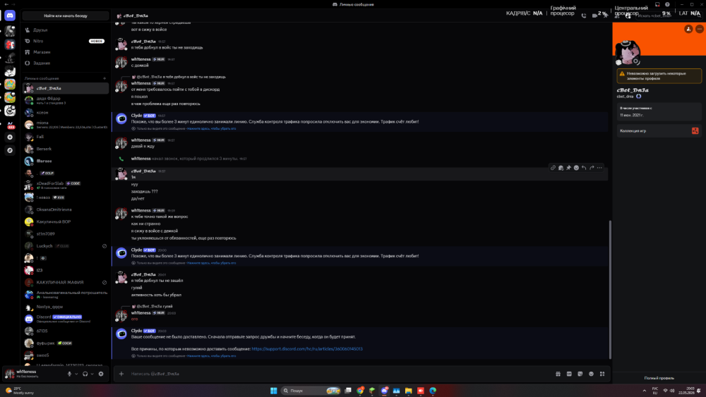Click the cBet_DnIa profile avatar in right panel
The image size is (706, 397).
[x=628, y=51]
